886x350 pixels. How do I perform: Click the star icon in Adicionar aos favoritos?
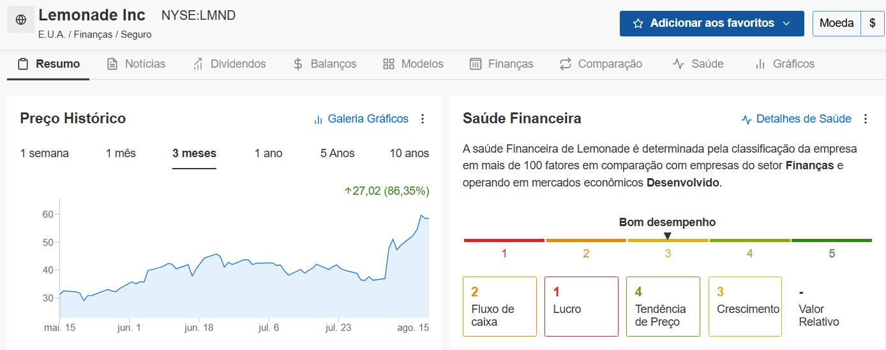[x=638, y=24]
